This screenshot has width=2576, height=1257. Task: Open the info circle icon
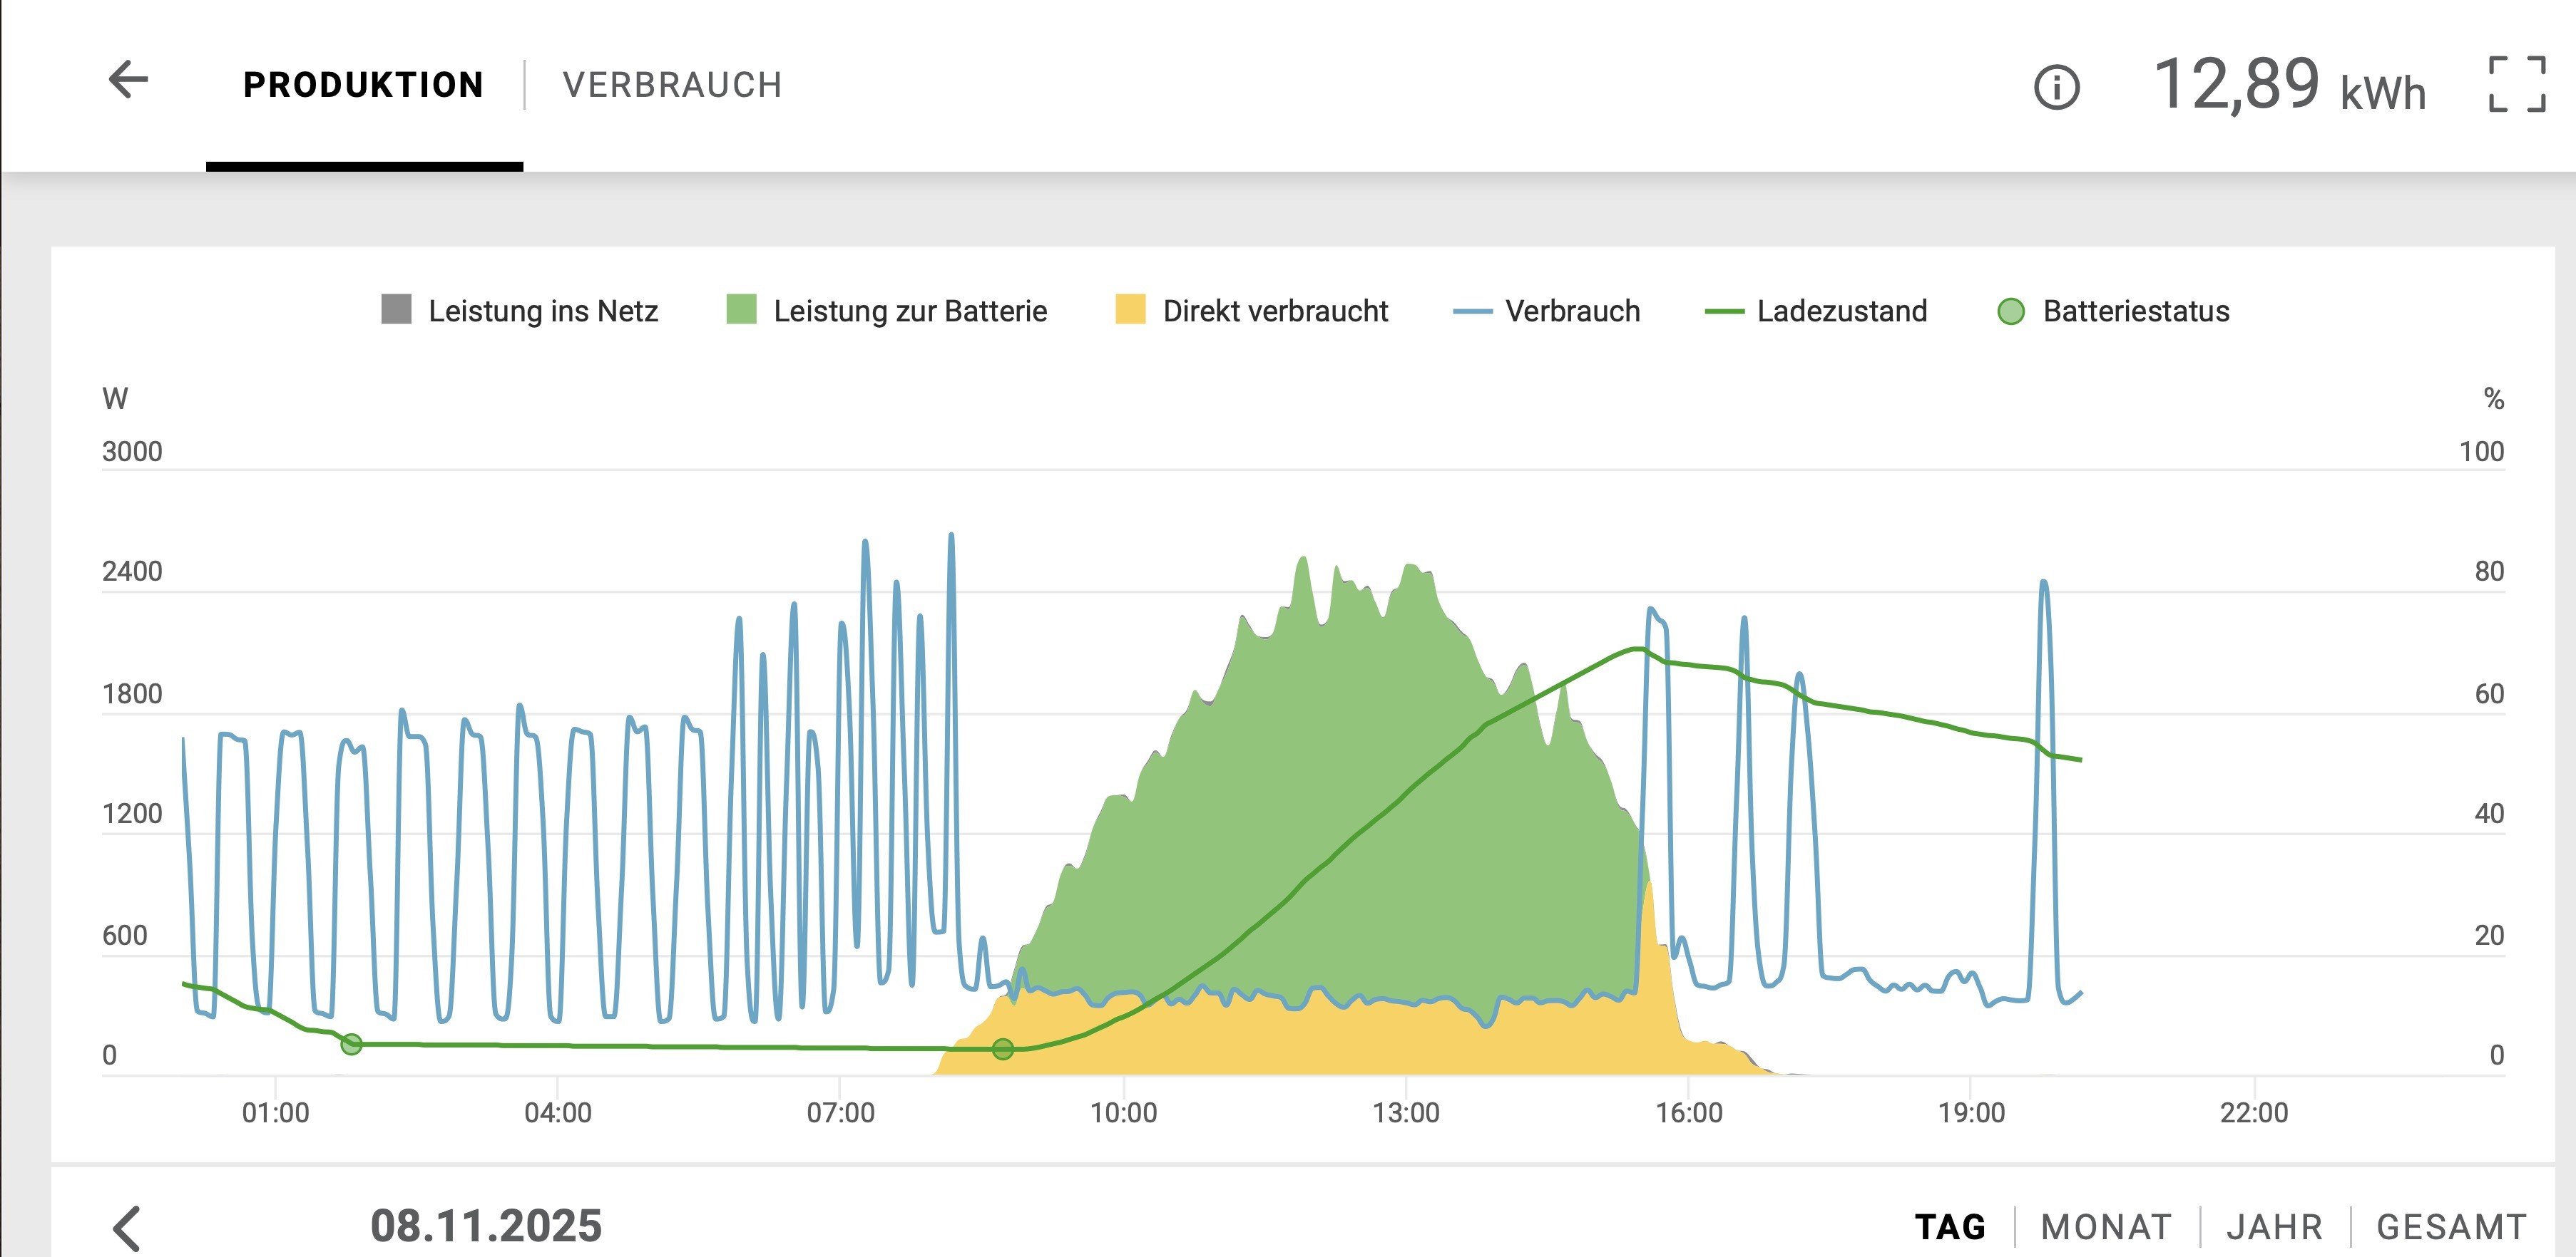(2056, 87)
